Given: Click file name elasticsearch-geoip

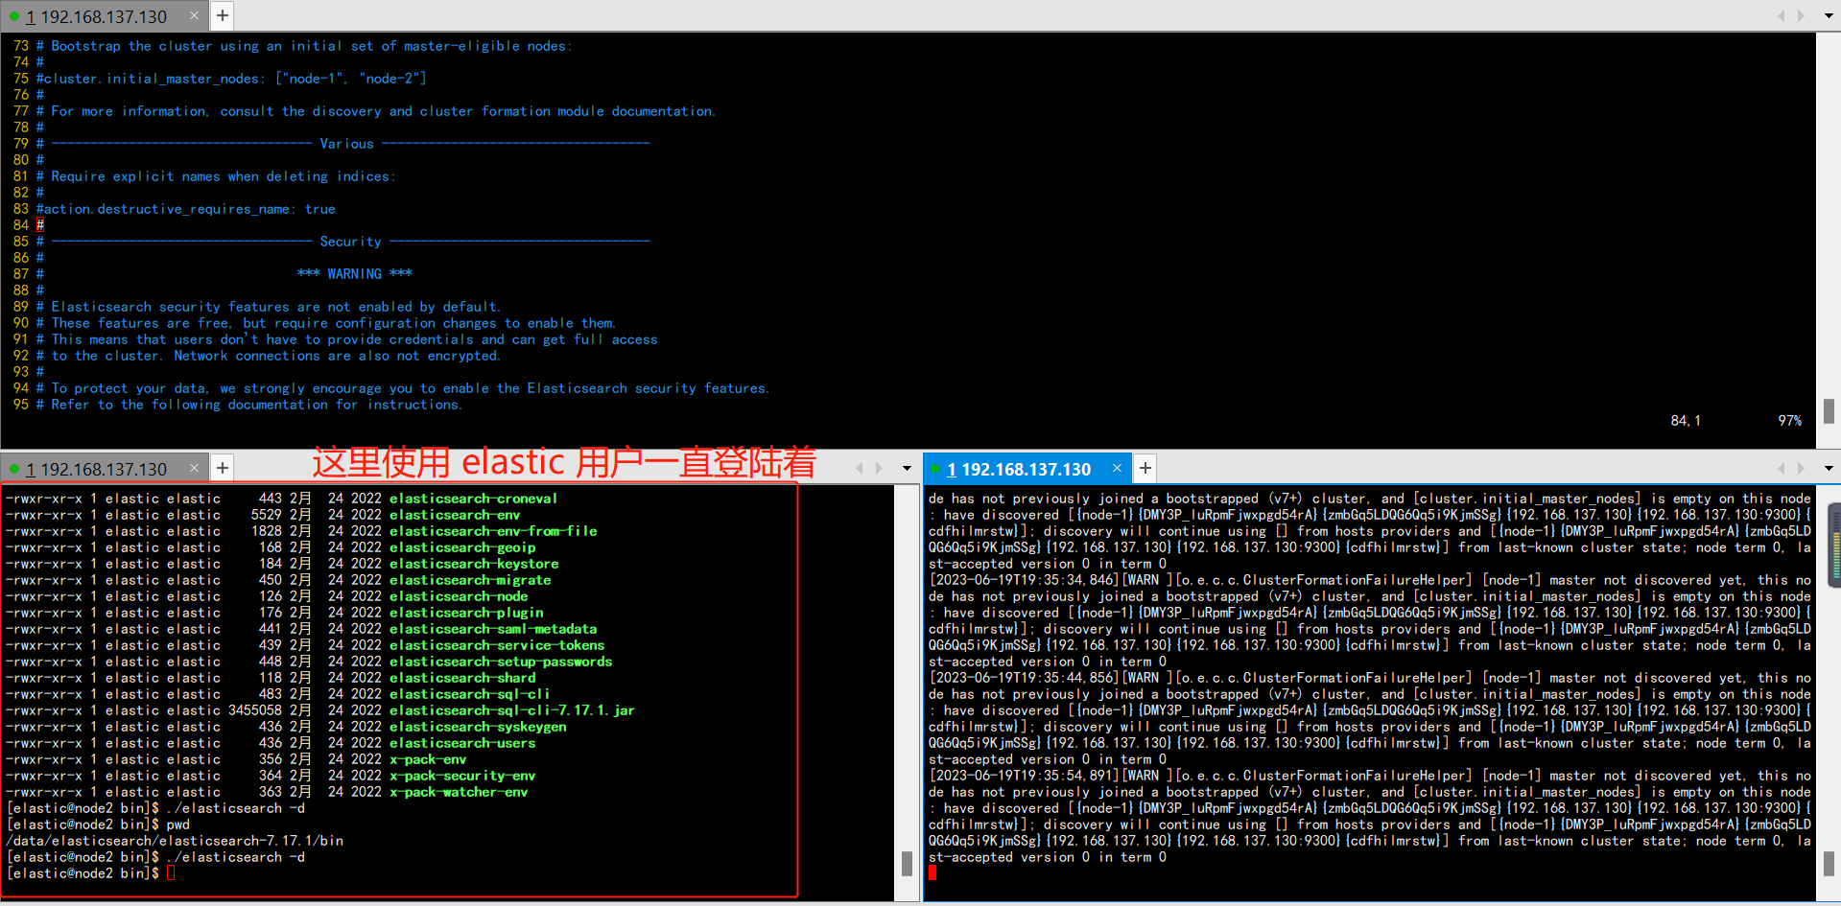Looking at the screenshot, I should point(462,547).
